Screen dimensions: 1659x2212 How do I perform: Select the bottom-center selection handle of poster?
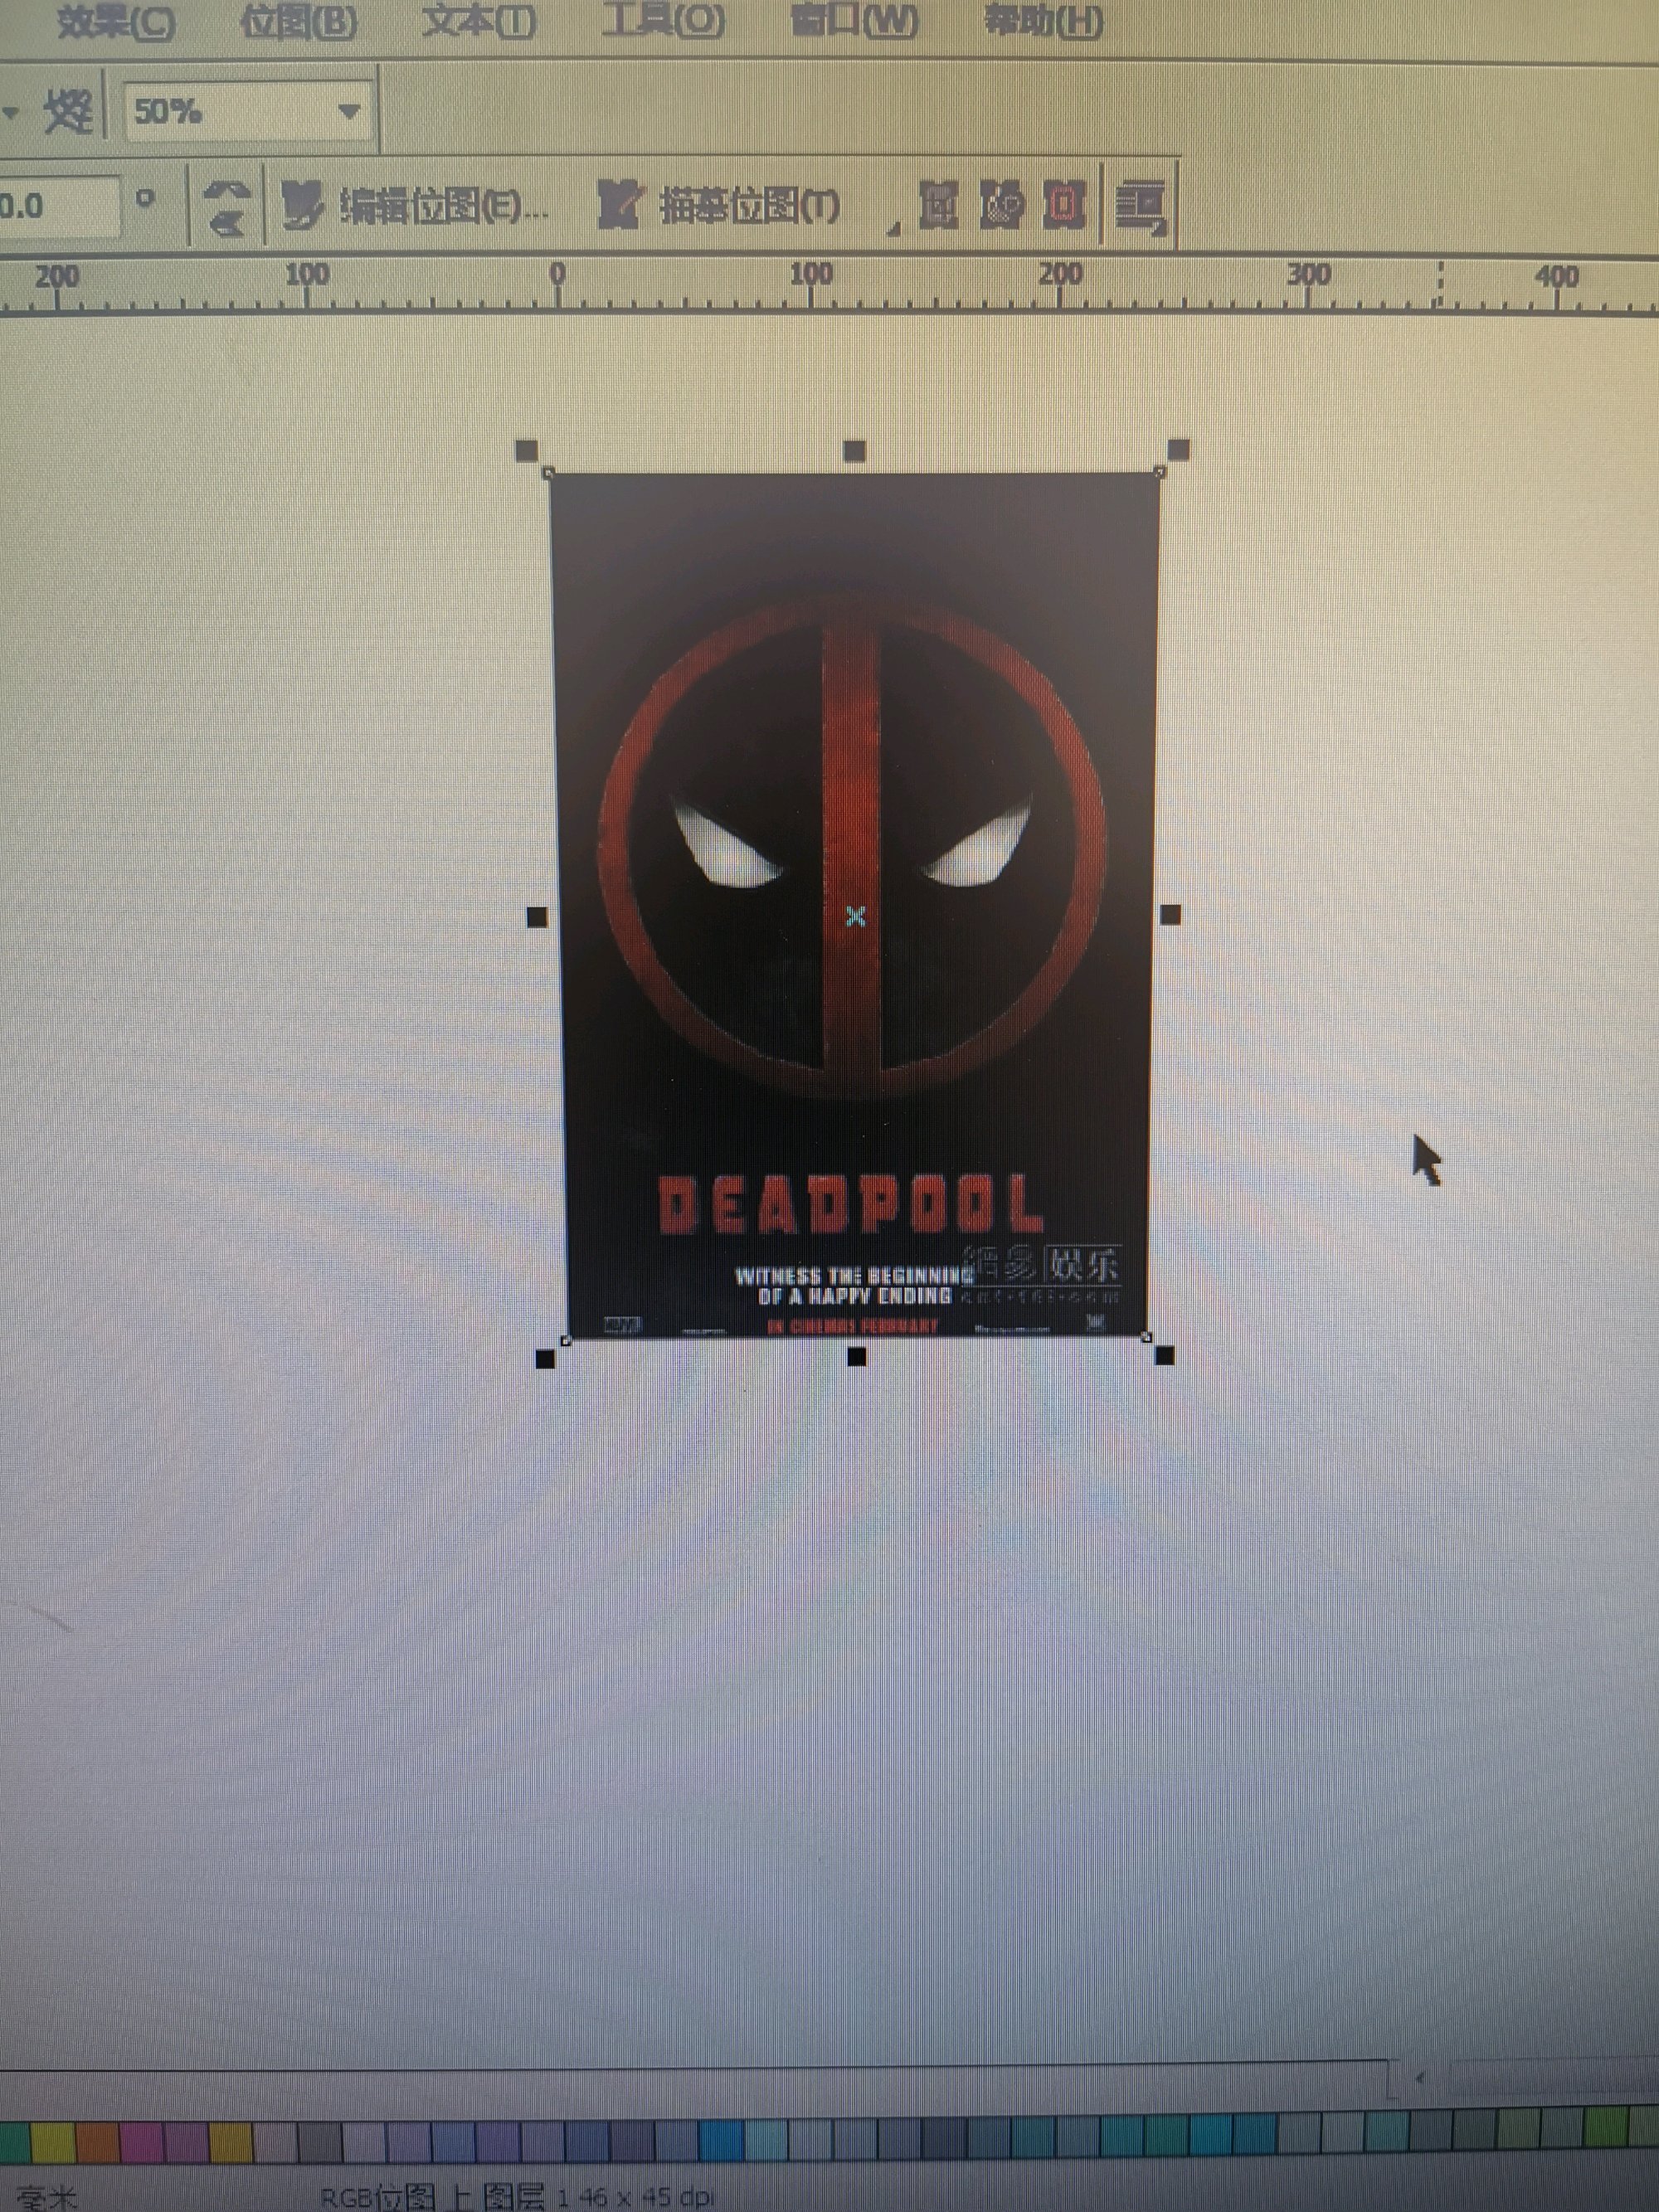pyautogui.click(x=857, y=1356)
